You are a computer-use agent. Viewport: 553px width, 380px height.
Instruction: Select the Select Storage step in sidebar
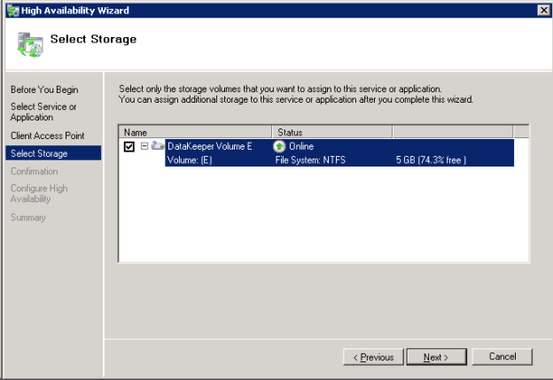[39, 153]
